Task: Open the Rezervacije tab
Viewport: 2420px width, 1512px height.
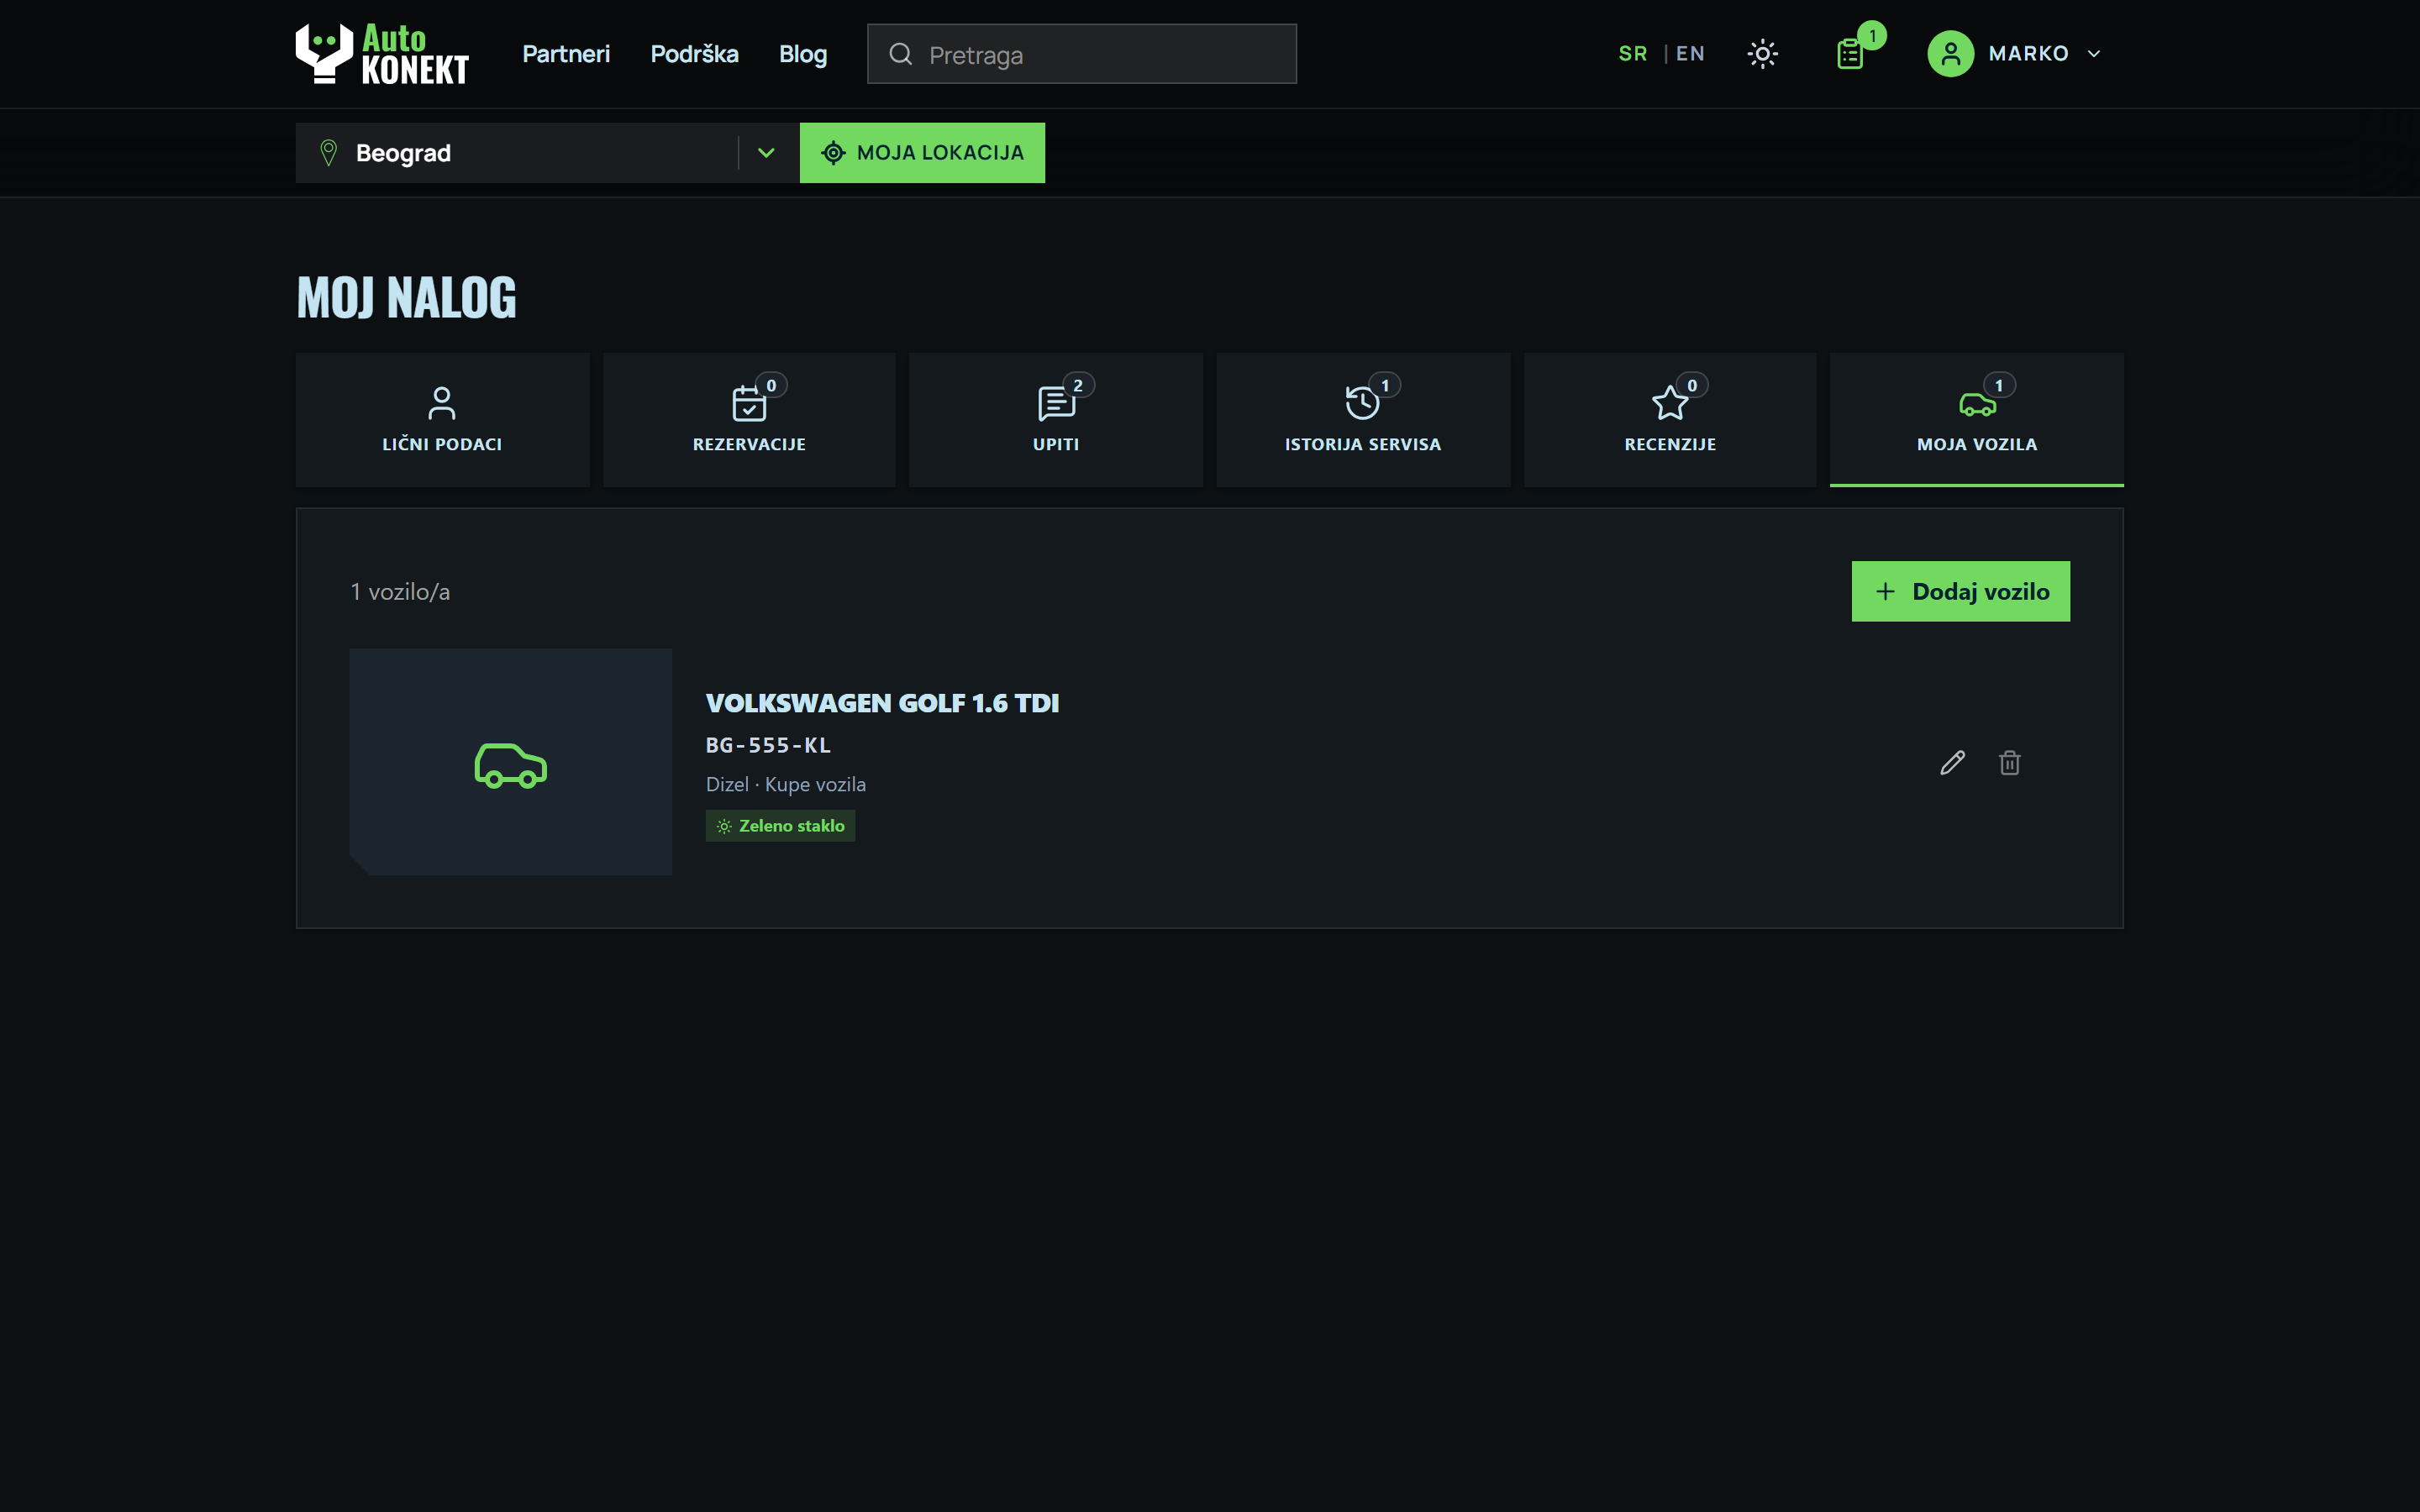Action: tap(749, 420)
